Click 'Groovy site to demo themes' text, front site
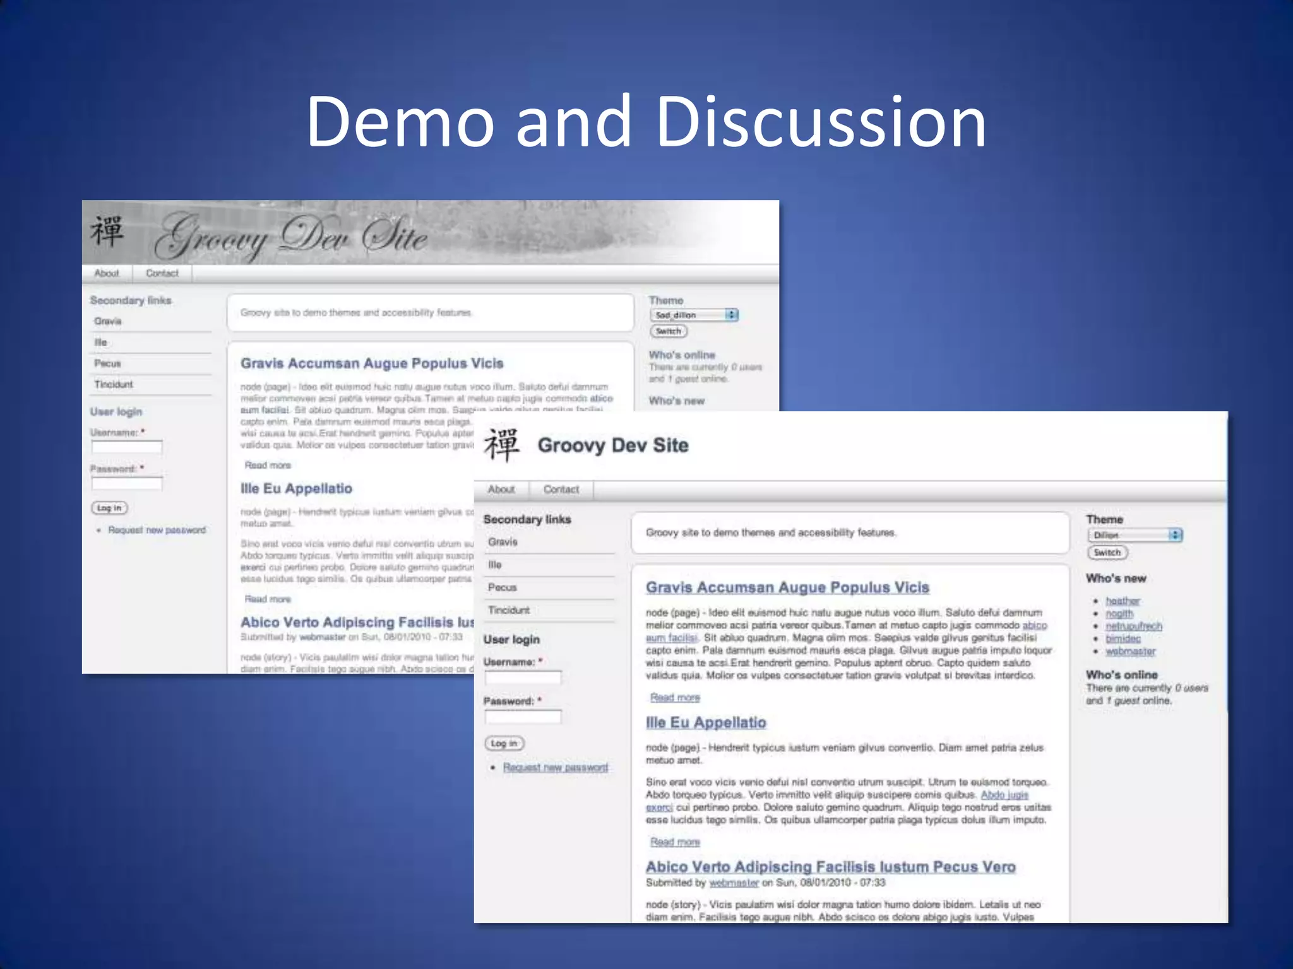 [771, 533]
